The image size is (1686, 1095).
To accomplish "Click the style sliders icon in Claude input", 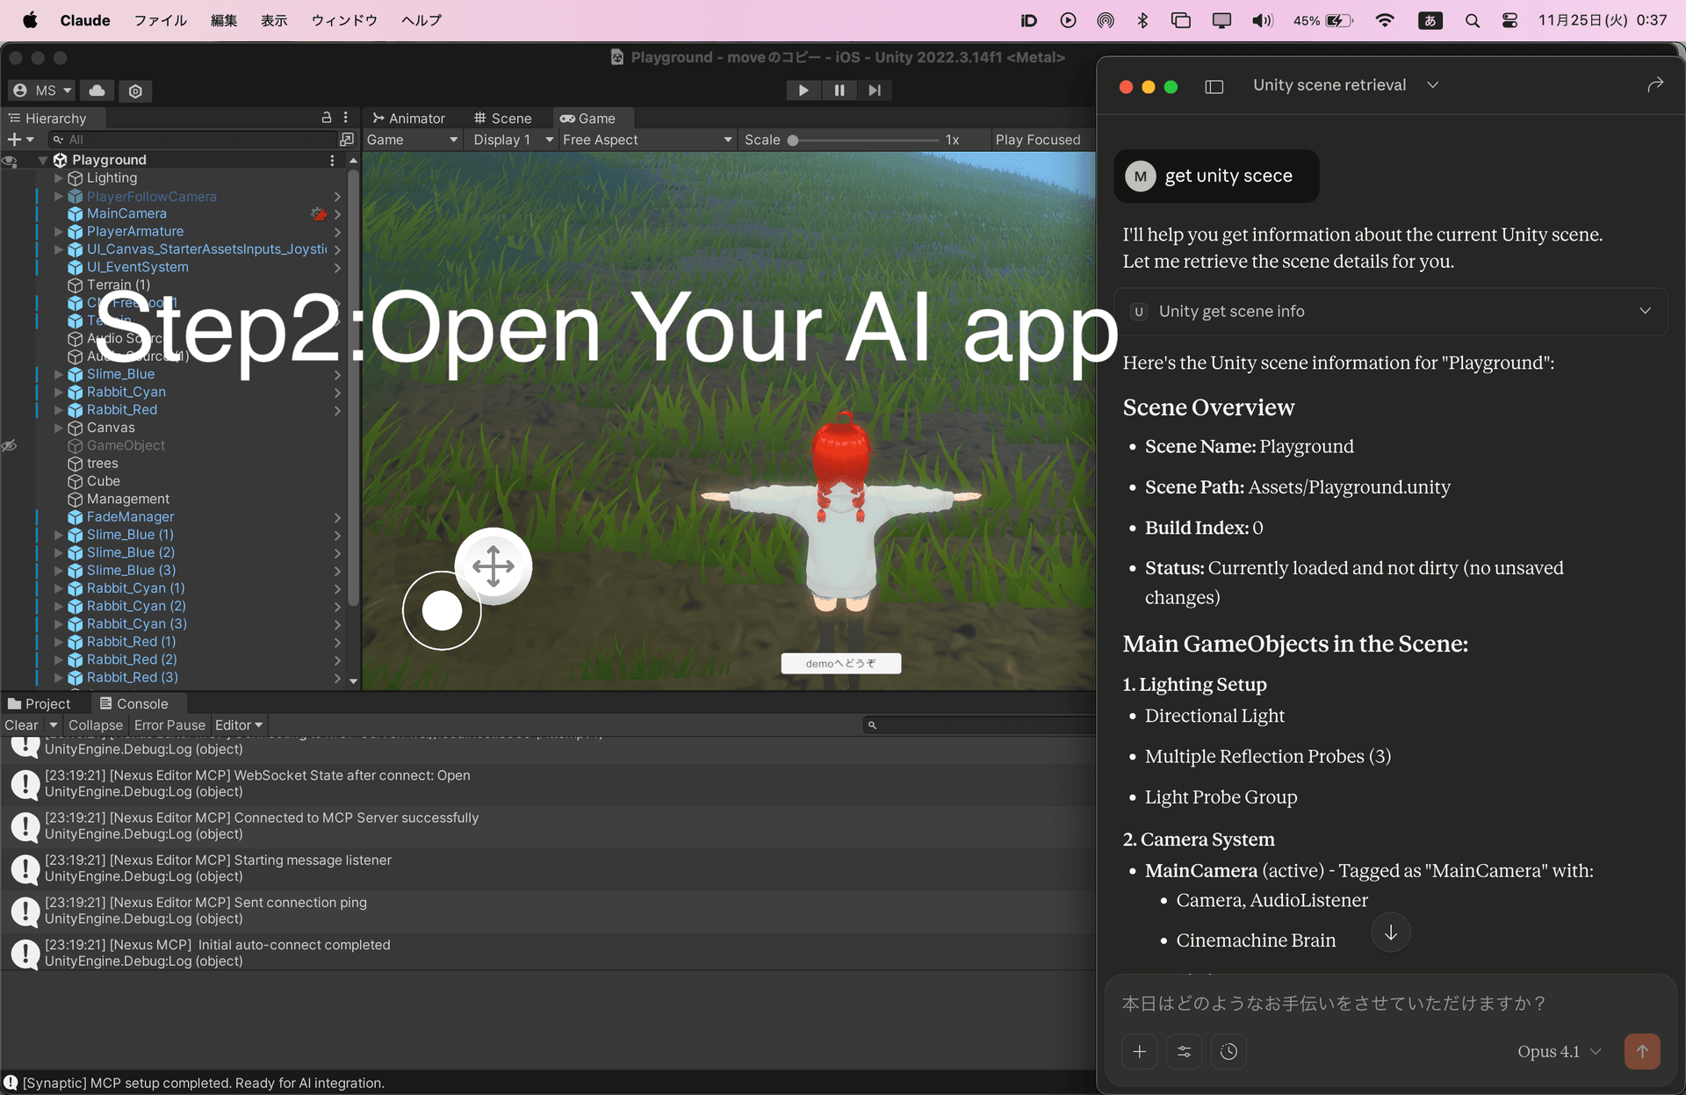I will click(x=1184, y=1051).
